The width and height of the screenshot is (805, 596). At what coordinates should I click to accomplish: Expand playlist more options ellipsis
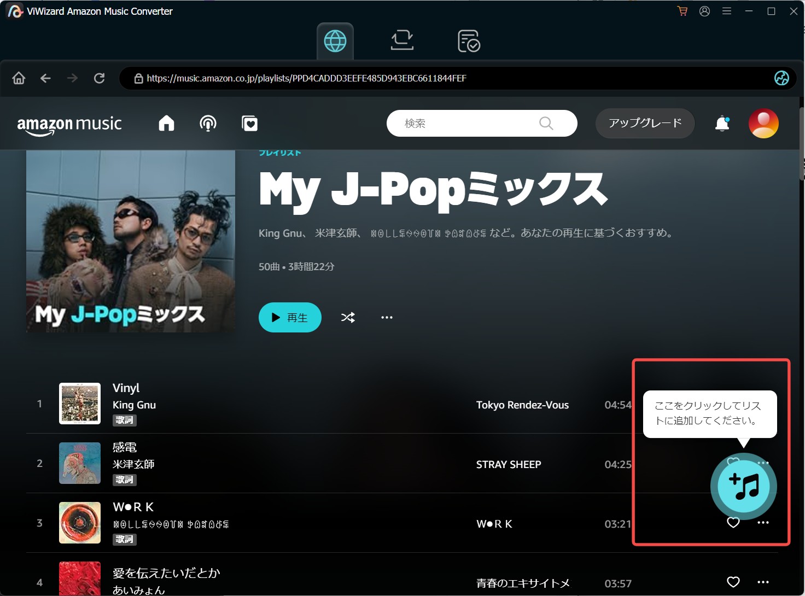387,317
